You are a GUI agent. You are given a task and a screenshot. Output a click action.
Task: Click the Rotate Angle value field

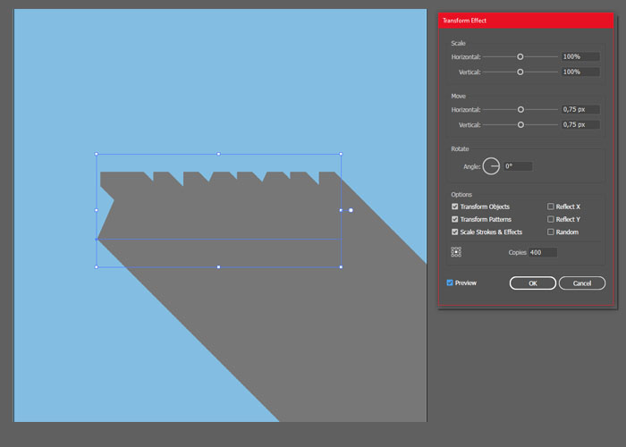pos(518,166)
